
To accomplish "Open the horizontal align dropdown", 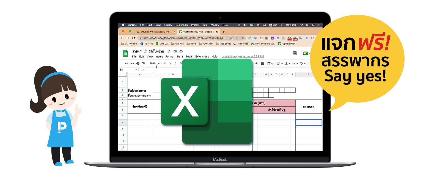I will pos(280,64).
